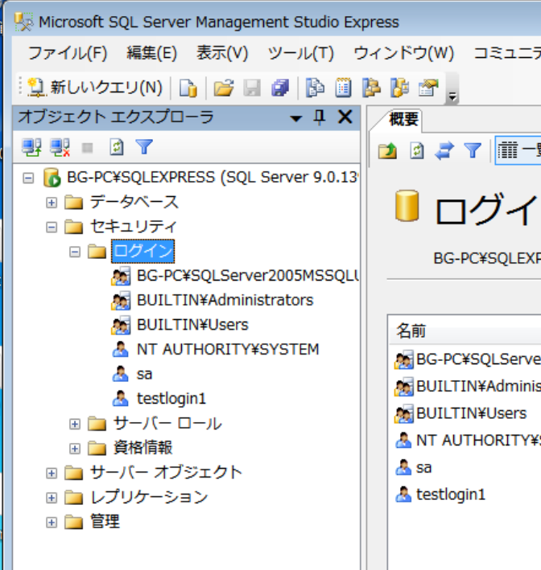Click the new file icon in toolbar
The width and height of the screenshot is (541, 570).
point(188,88)
